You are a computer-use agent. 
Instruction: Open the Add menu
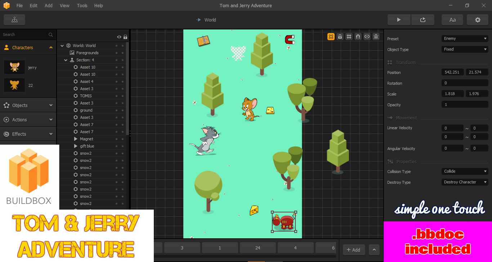point(49,5)
